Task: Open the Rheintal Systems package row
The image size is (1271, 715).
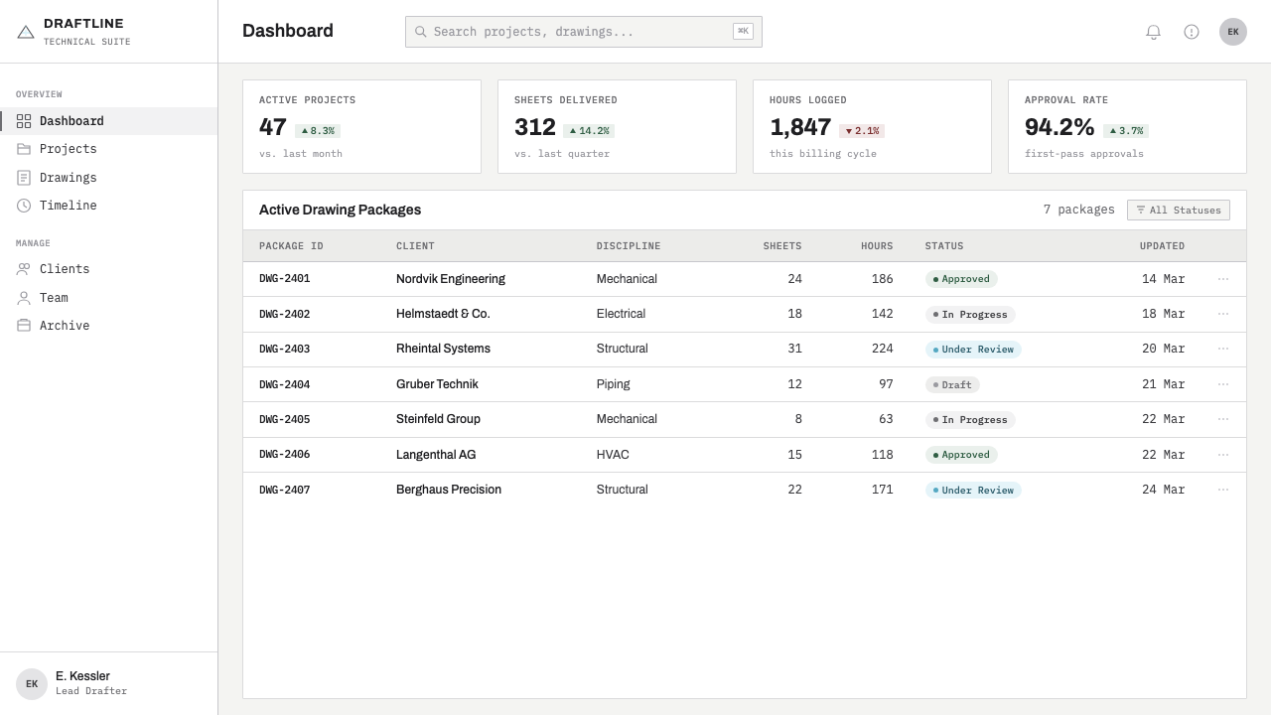Action: [745, 350]
